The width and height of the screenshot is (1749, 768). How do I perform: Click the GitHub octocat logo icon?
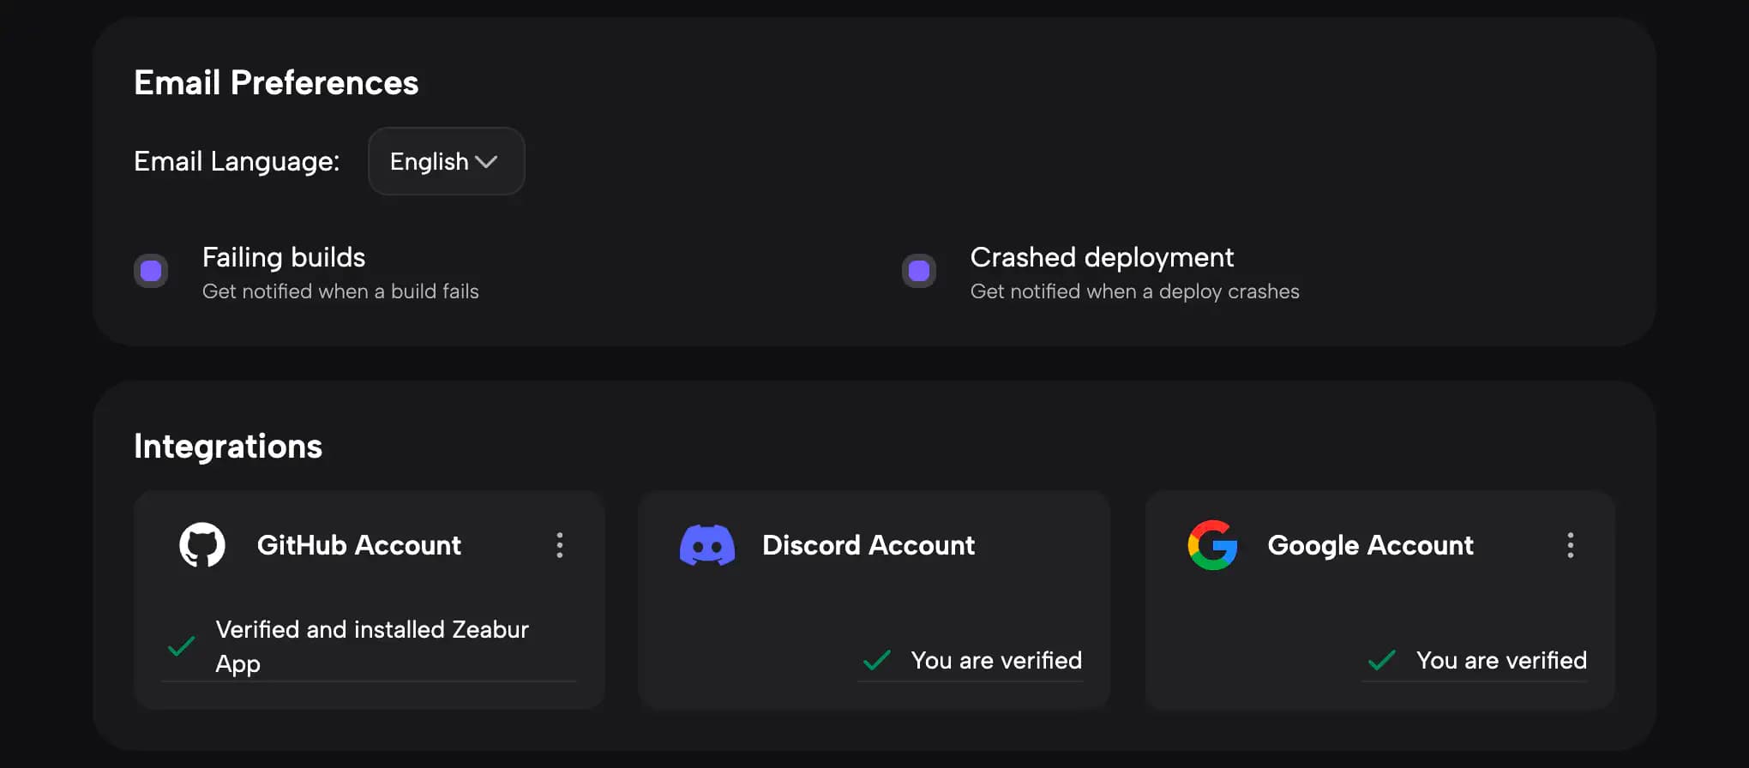tap(202, 545)
